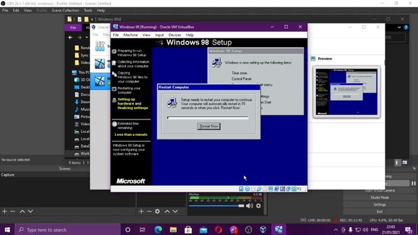Open Task View on taskbar
The width and height of the screenshot is (418, 235).
tap(142, 230)
